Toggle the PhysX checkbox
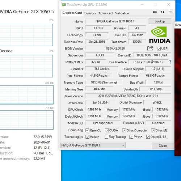Screen dimensions: 181x181 [x=131, y=137]
